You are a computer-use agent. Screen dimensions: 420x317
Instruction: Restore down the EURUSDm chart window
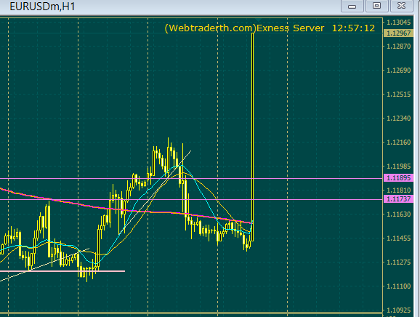376,6
